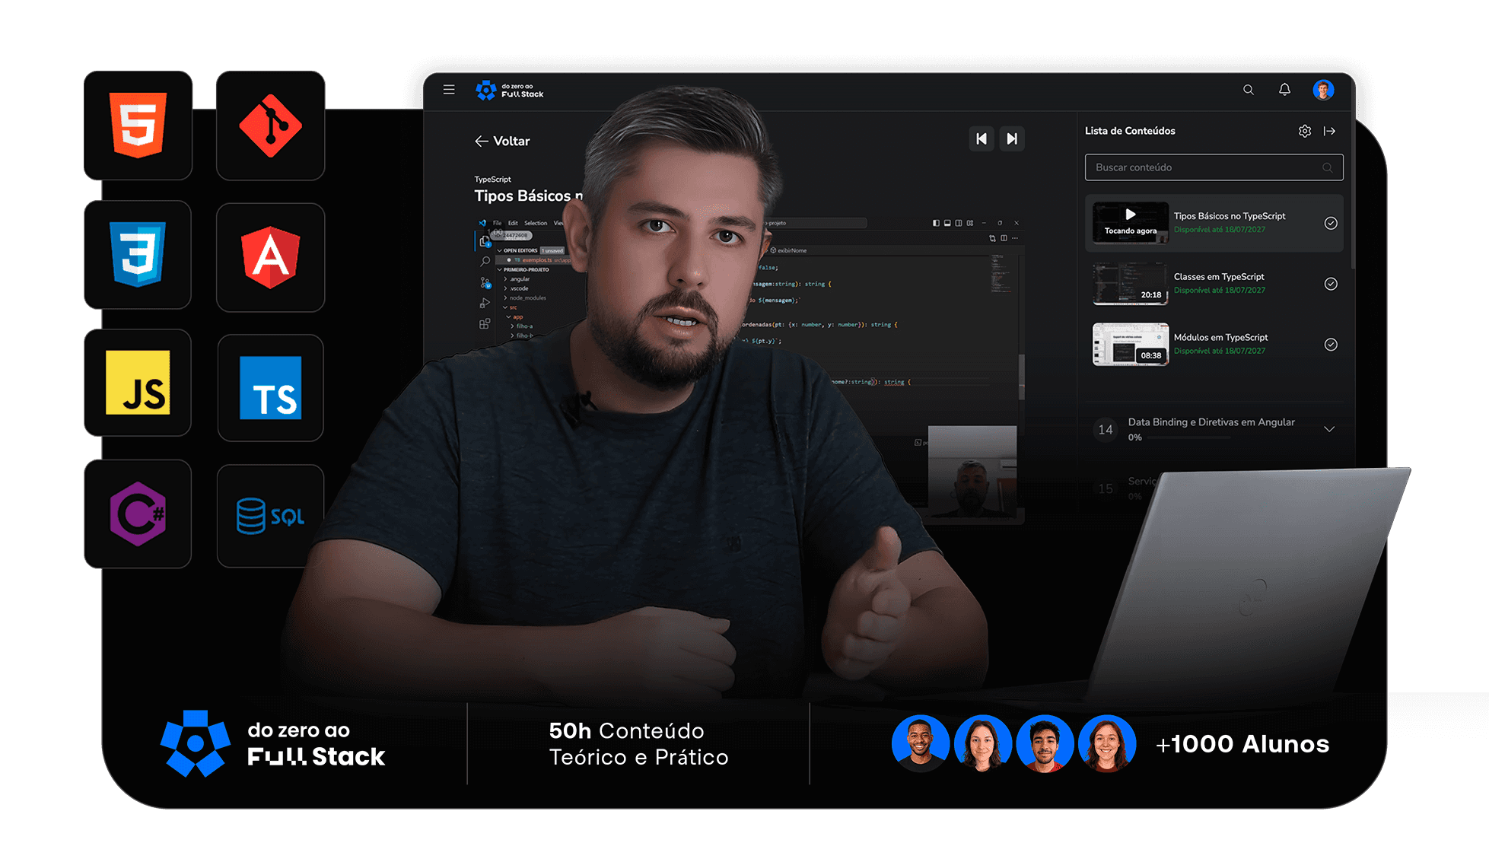
Task: Open content list settings gear
Action: click(x=1305, y=131)
